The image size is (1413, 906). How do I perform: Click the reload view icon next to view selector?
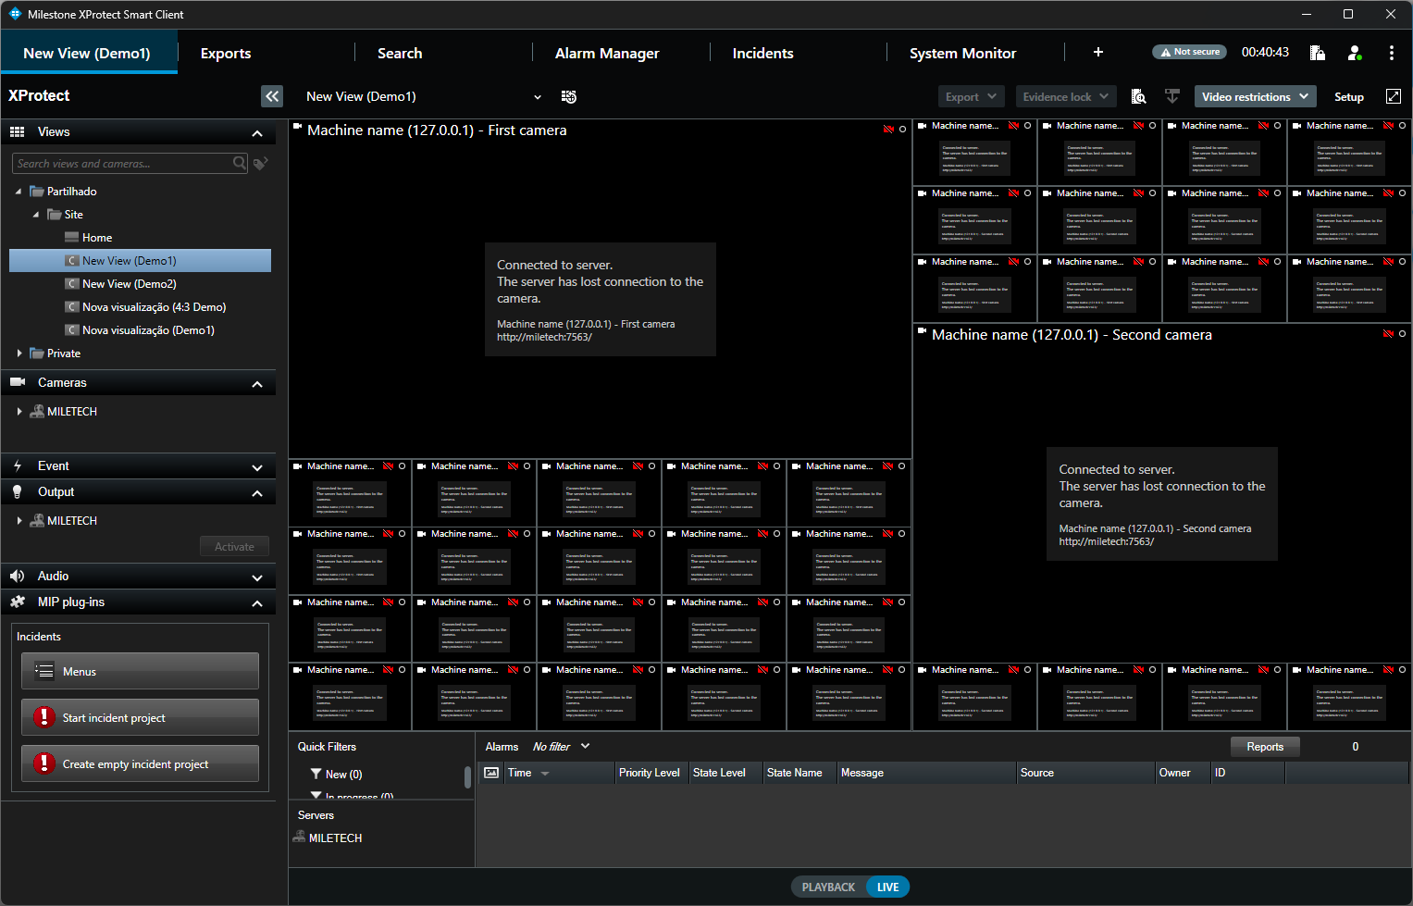tap(569, 96)
